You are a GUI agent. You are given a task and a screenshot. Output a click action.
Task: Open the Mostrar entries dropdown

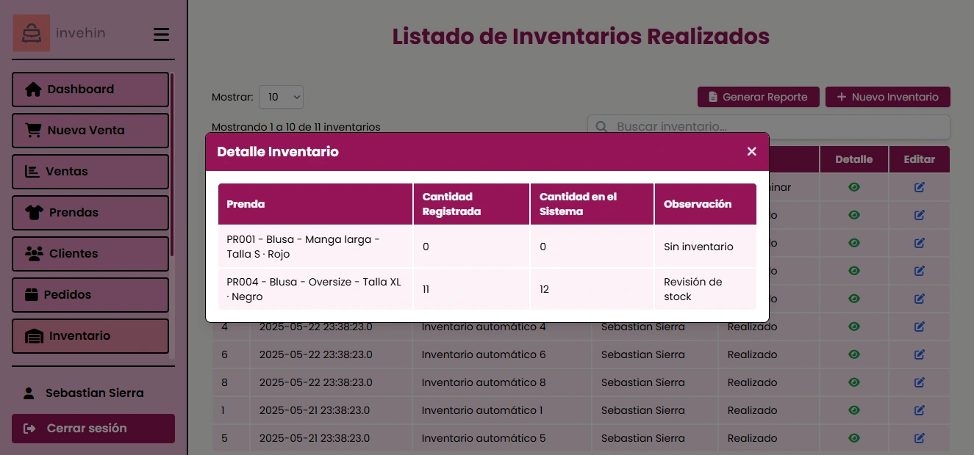point(281,96)
